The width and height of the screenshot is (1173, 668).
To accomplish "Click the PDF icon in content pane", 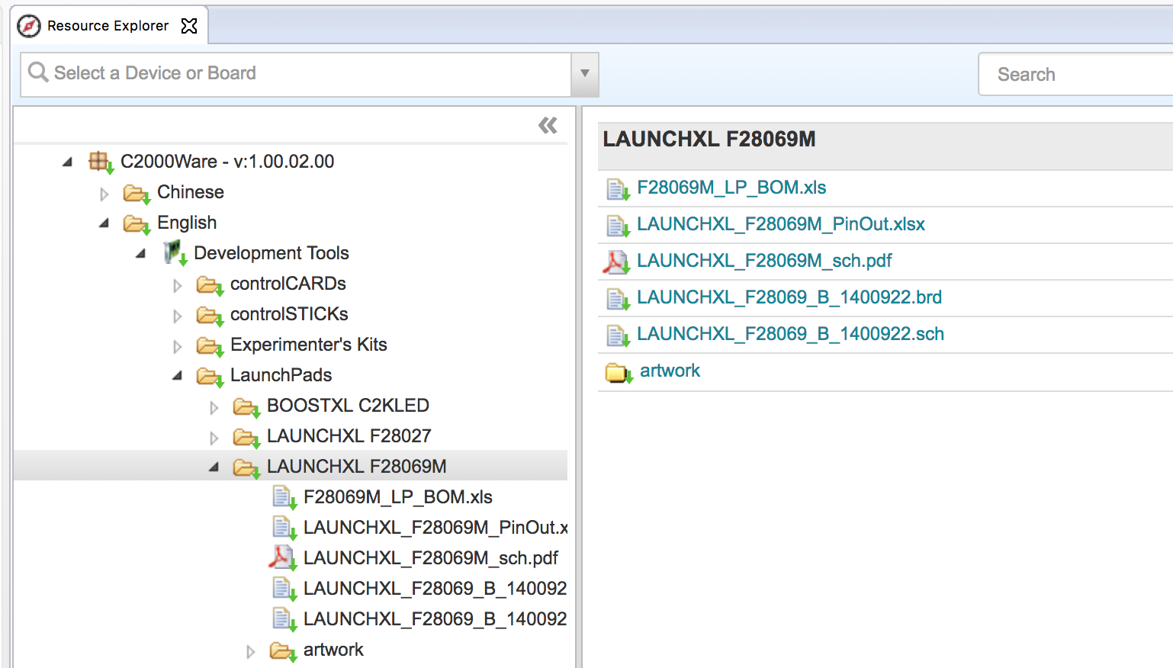I will point(616,262).
